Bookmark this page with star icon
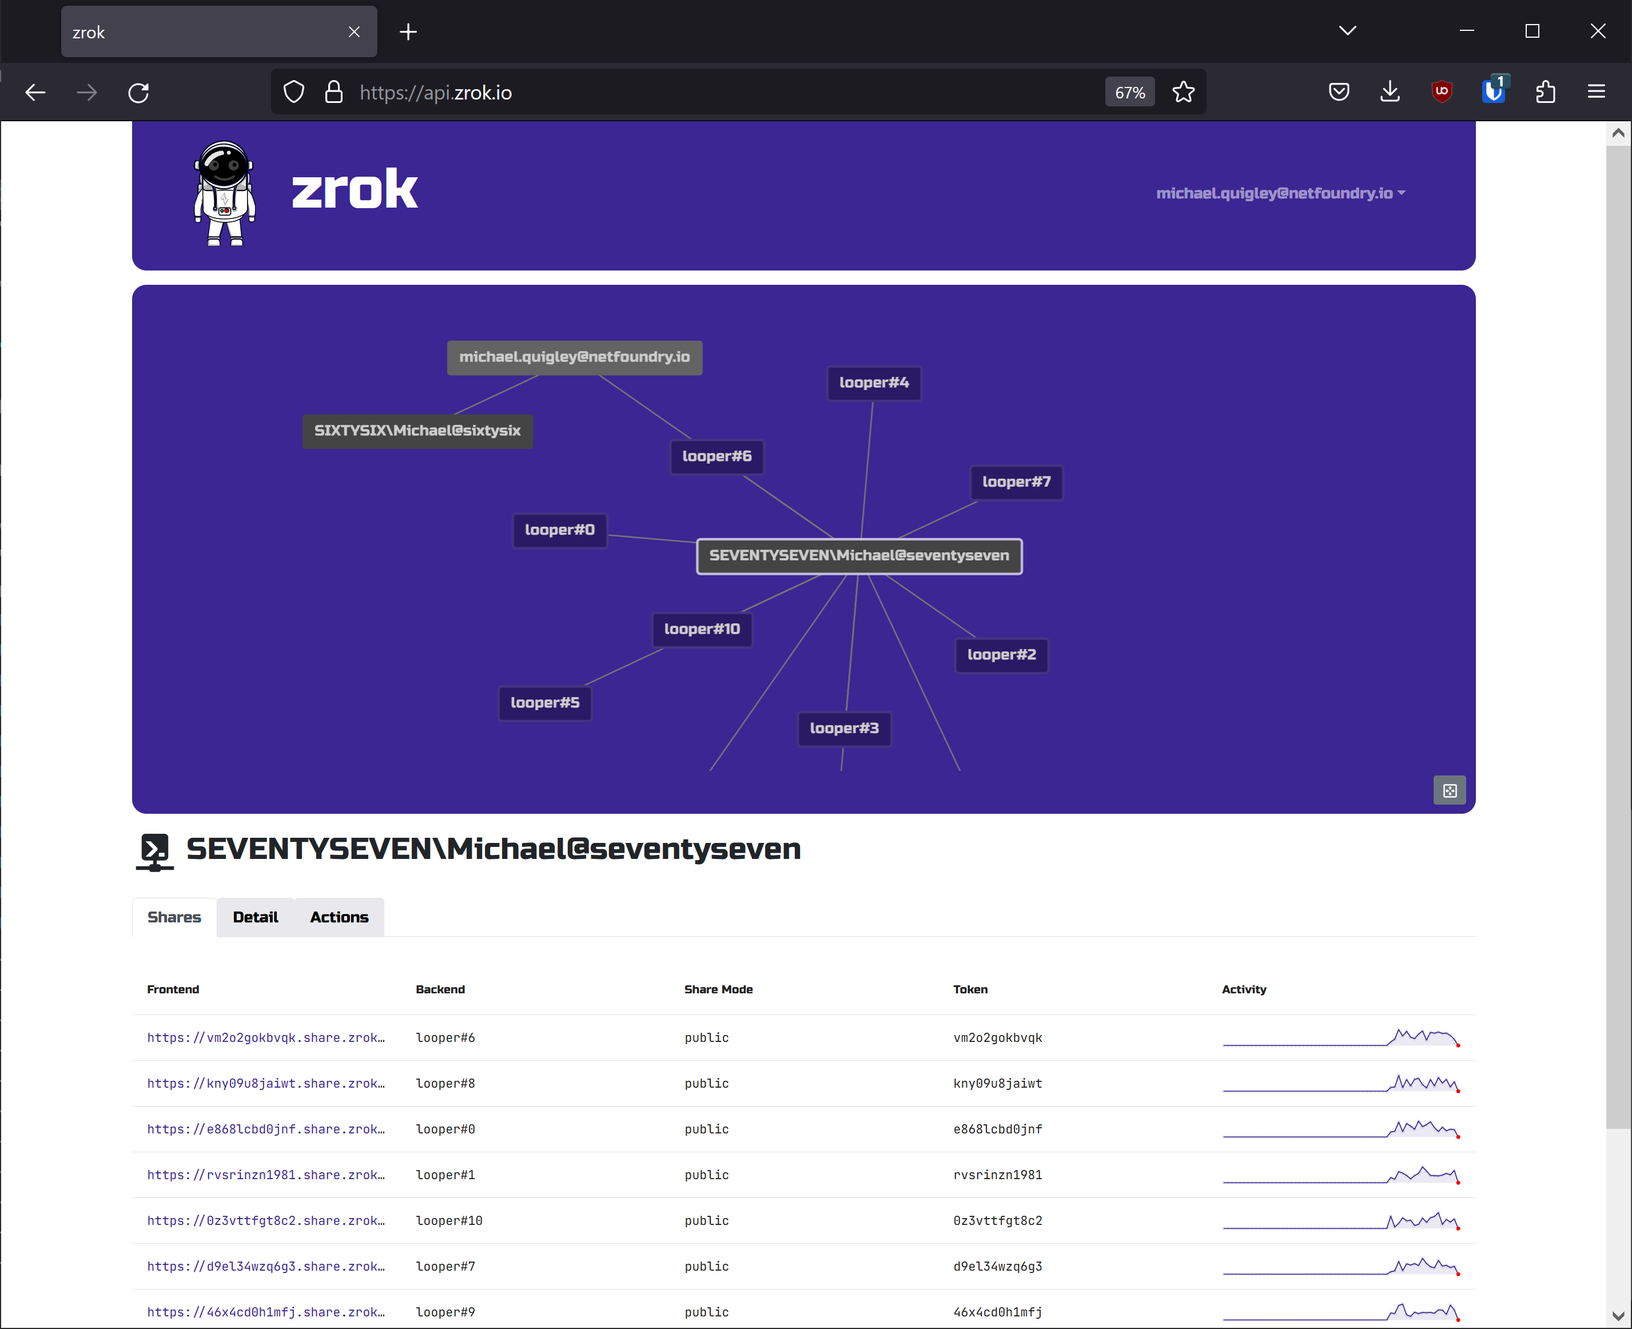 coord(1183,92)
